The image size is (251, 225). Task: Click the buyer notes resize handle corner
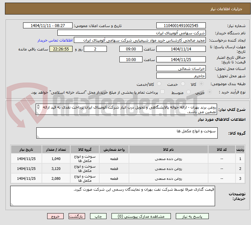[x=12, y=204]
